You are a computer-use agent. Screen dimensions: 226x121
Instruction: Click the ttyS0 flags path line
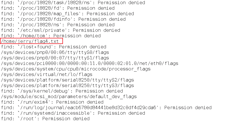click(55, 52)
